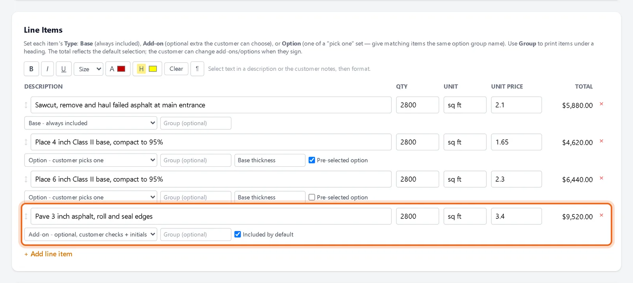Viewport: 633px width, 283px height.
Task: Edit quantity for 4 inch base row
Action: (x=417, y=142)
